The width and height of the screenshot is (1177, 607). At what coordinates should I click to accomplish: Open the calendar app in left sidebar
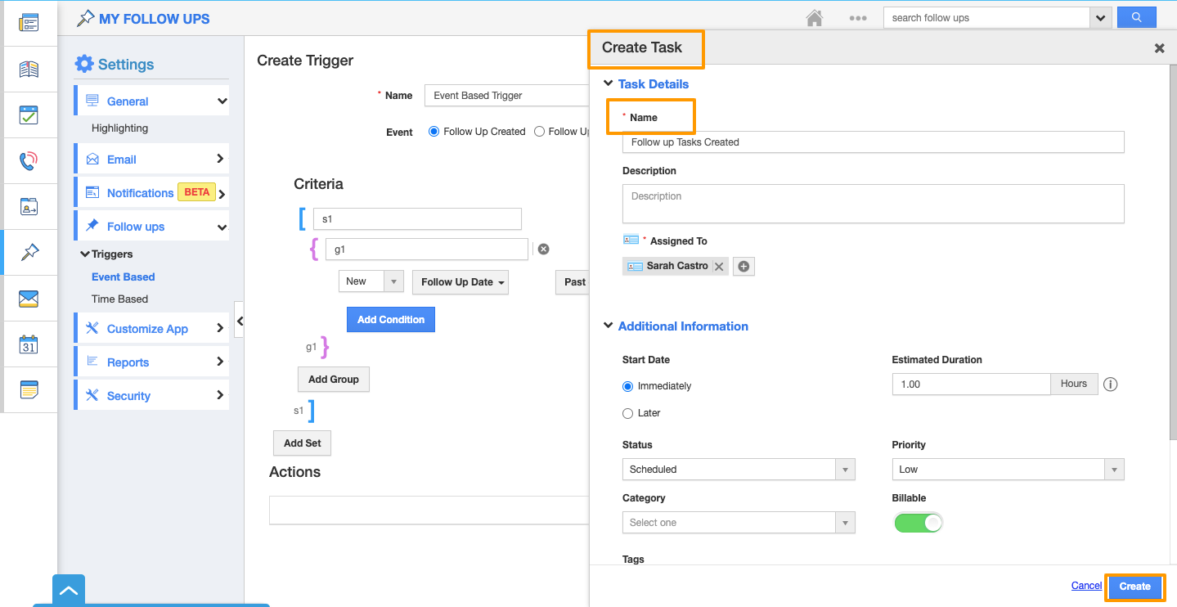[x=29, y=344]
